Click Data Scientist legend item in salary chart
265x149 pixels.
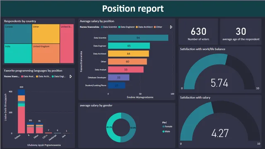coord(109,27)
